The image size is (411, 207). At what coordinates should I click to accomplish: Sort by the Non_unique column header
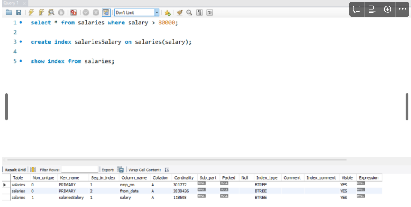43,177
